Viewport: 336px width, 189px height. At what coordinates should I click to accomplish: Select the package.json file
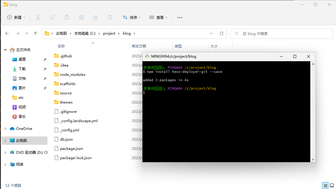(x=69, y=148)
